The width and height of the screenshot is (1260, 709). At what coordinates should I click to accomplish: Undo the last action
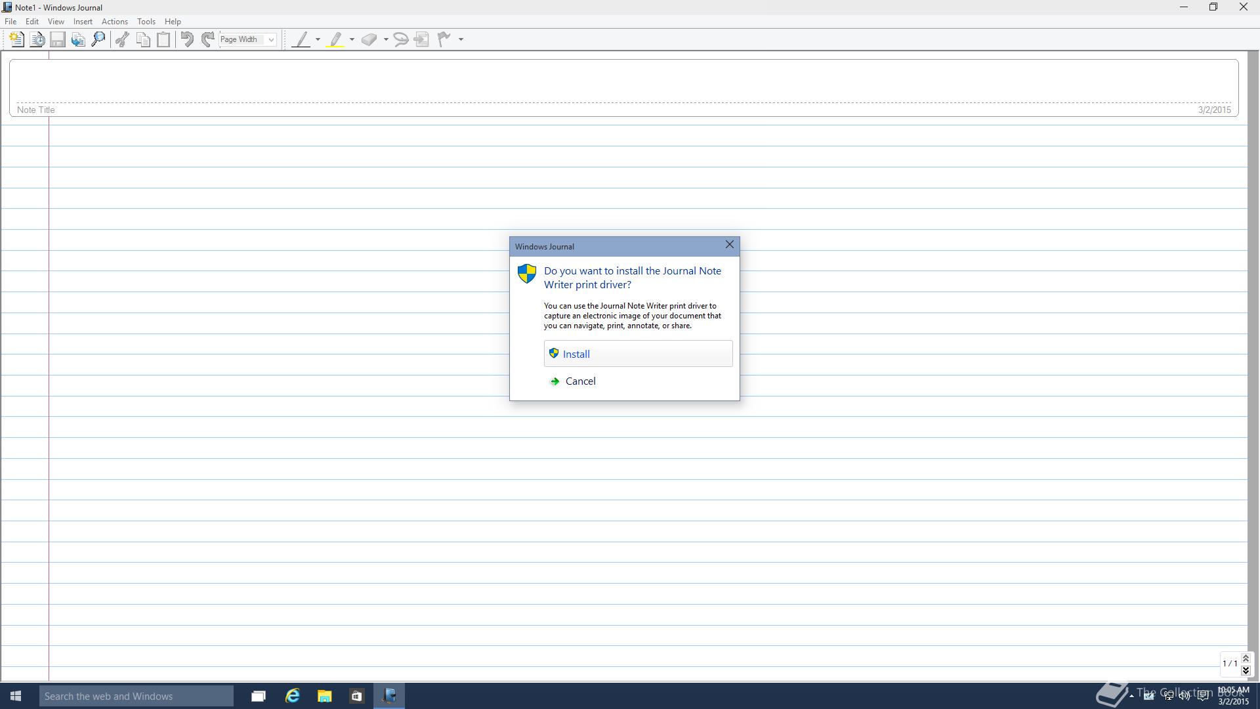click(x=187, y=39)
